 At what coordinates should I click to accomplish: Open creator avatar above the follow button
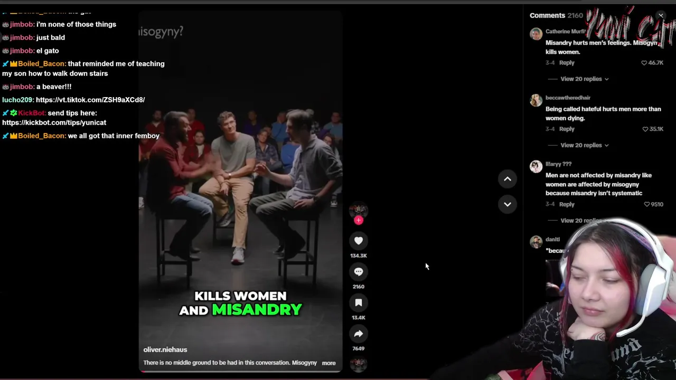coord(359,210)
